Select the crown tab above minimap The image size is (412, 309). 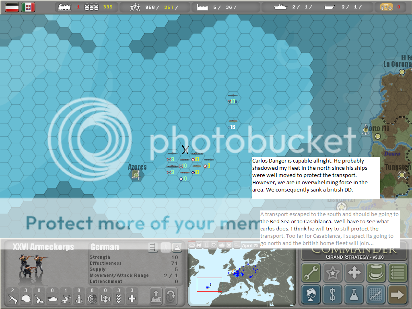(x=229, y=245)
